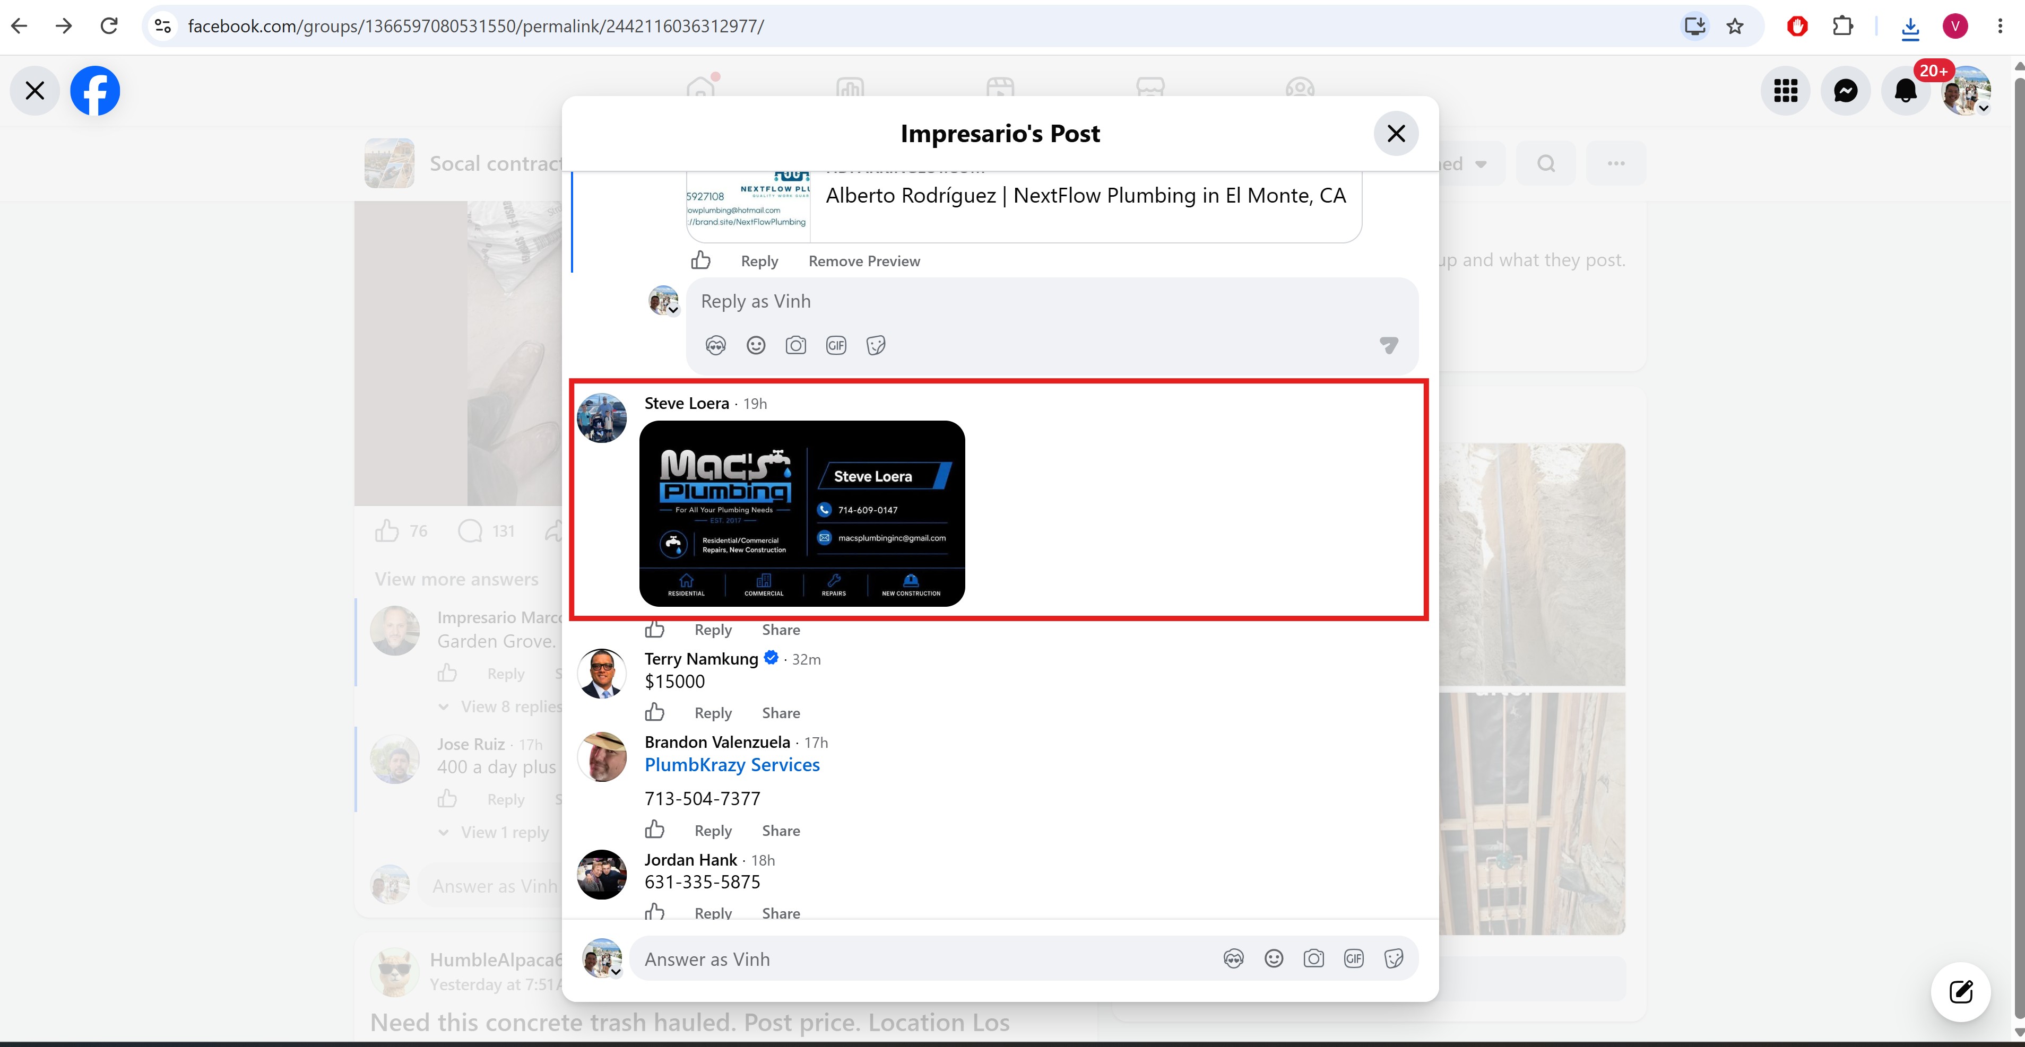Go back in browser history
Screen dimensions: 2025x1047
tap(20, 26)
